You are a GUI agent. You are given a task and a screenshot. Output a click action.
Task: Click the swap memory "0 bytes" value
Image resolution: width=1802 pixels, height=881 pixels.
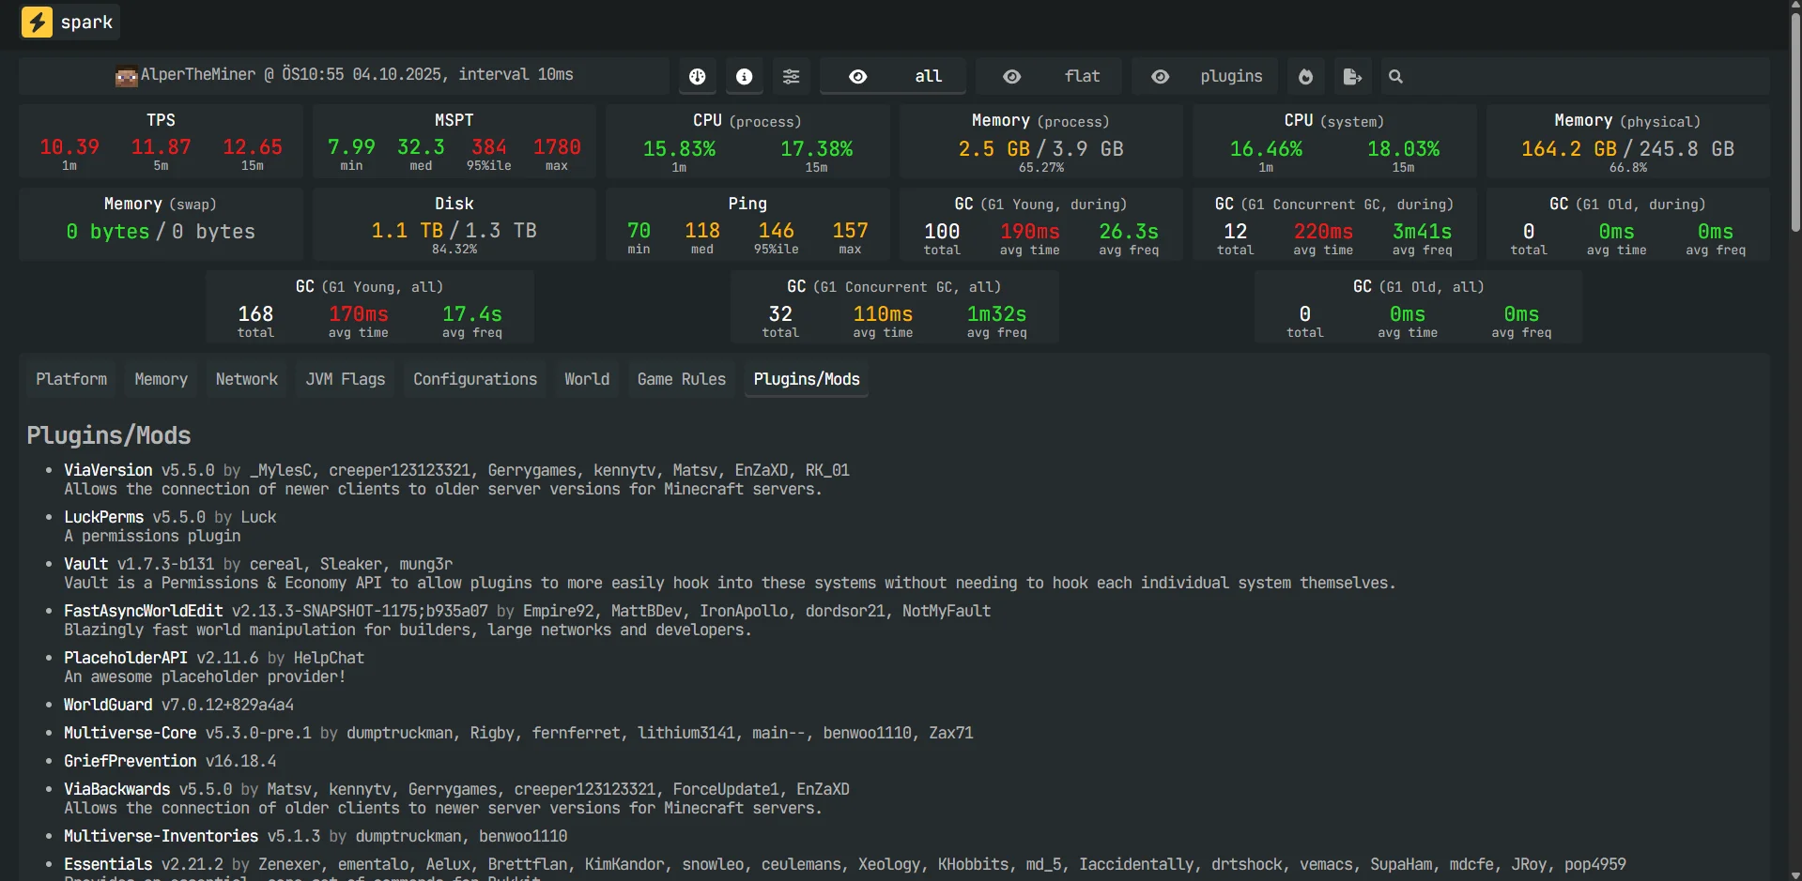(108, 232)
